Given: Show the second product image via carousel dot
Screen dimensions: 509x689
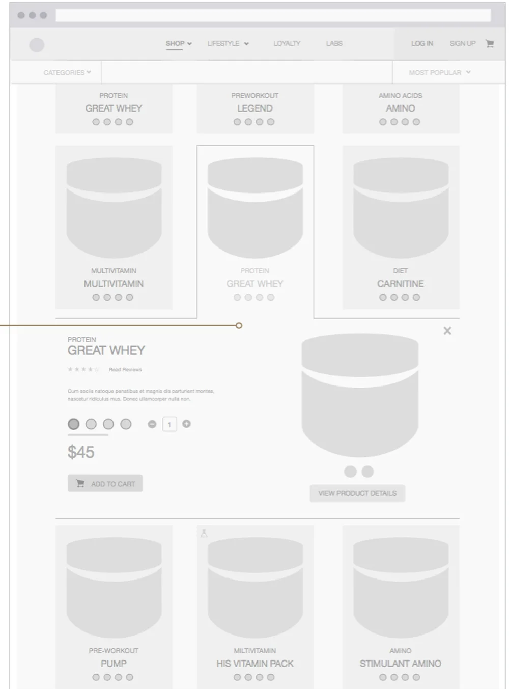Looking at the screenshot, I should [x=367, y=472].
